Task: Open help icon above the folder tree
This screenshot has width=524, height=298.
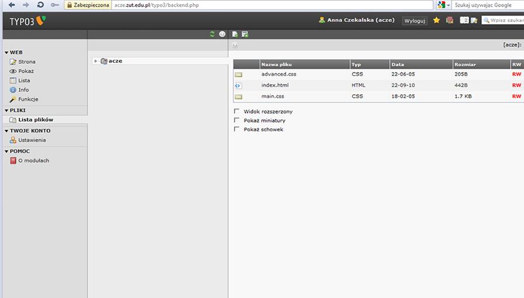Action: point(222,34)
